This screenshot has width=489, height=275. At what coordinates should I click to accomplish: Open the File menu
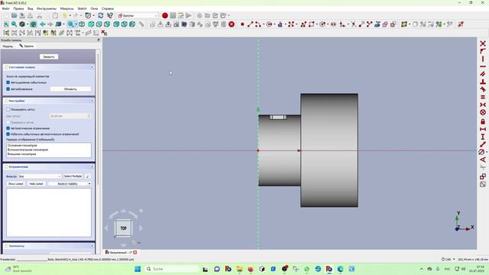point(5,8)
